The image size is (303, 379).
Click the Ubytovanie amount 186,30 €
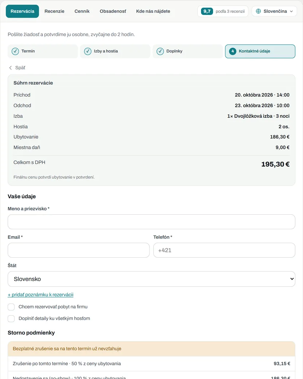tap(280, 137)
